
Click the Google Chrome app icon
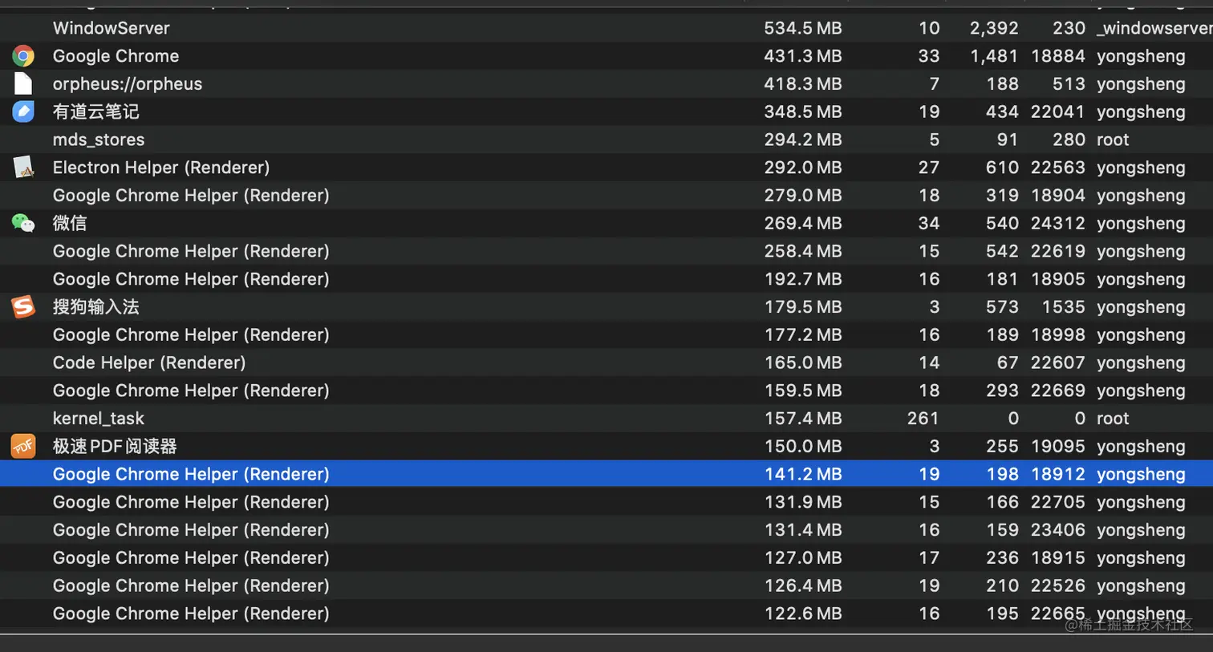(x=23, y=56)
